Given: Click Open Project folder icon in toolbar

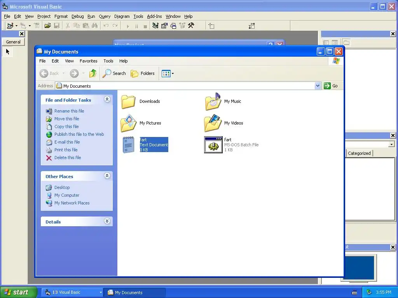Looking at the screenshot, I should (x=47, y=26).
